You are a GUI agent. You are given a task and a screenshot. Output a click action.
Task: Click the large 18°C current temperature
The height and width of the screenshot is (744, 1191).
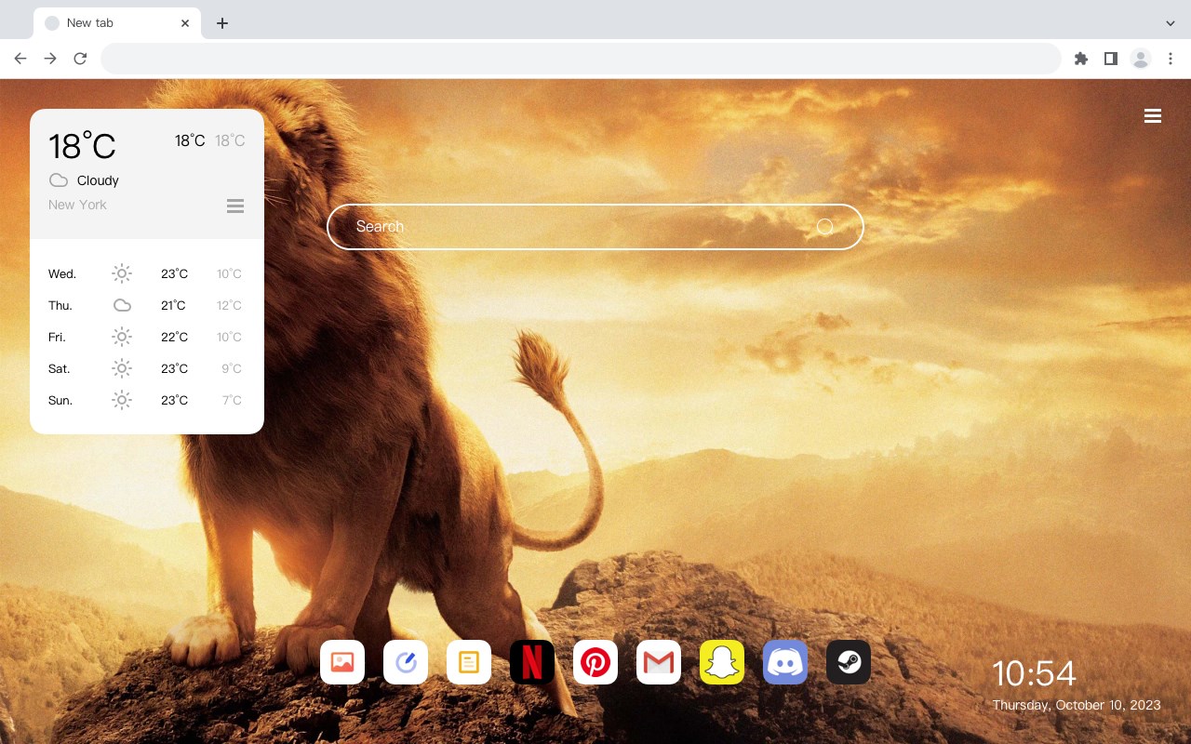coord(82,146)
